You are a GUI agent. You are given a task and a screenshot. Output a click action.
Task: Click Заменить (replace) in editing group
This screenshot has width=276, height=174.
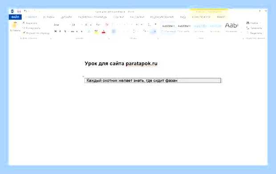pos(254,28)
